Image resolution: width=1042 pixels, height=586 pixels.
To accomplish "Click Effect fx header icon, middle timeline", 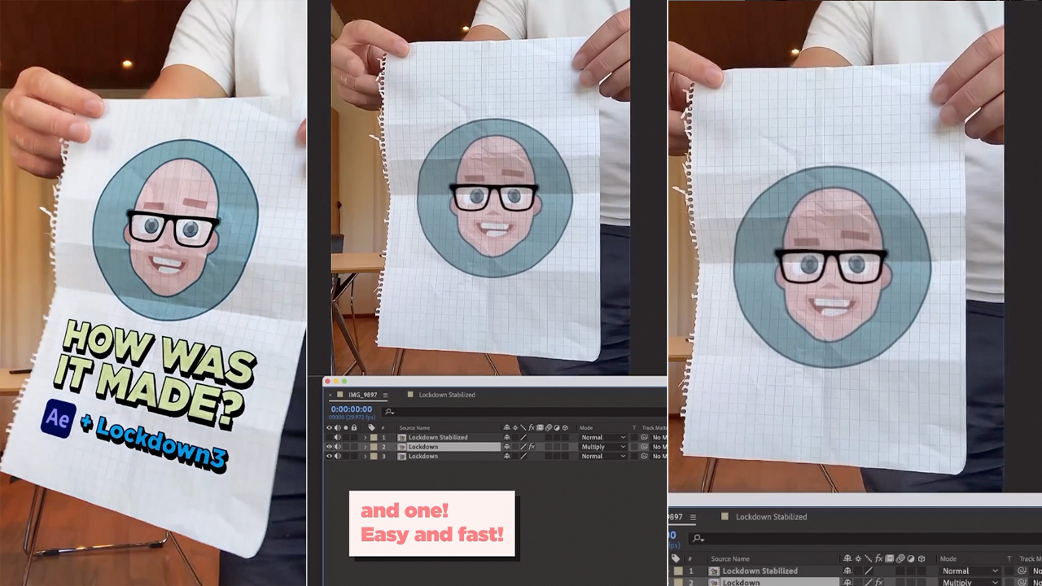I will 532,427.
